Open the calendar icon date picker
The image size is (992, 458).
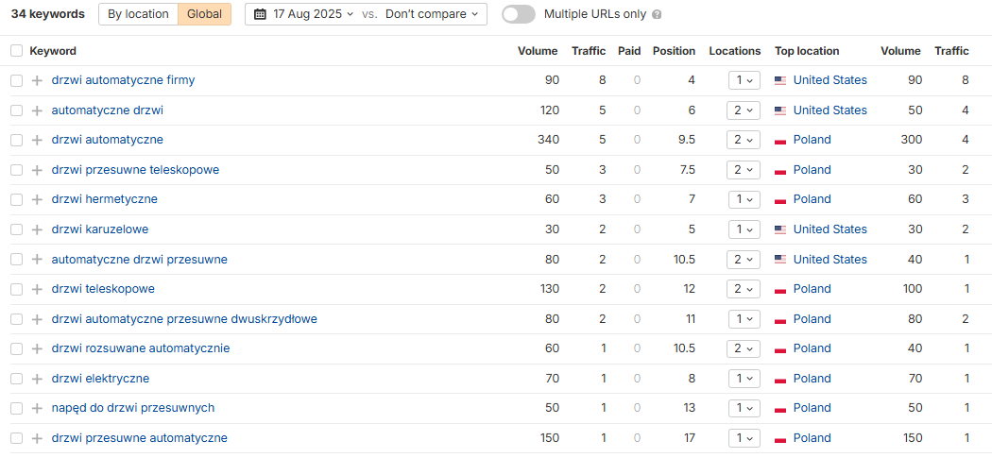tap(260, 14)
